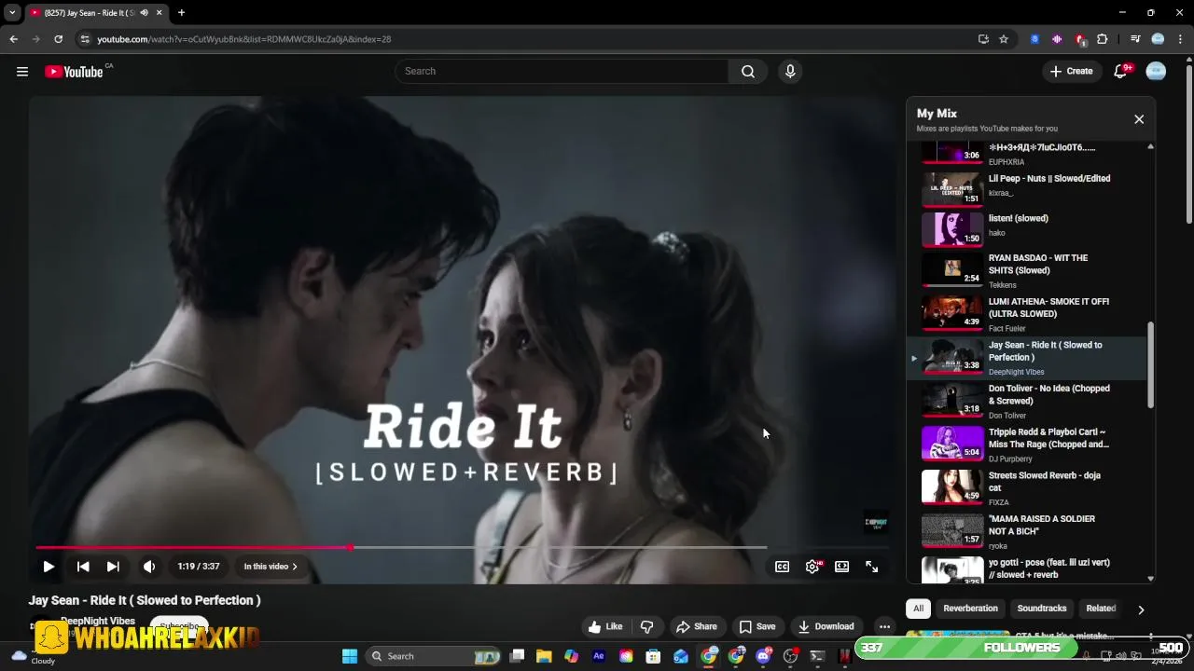1194x671 pixels.
Task: Go to the YouTube home logo
Action: coord(74,72)
